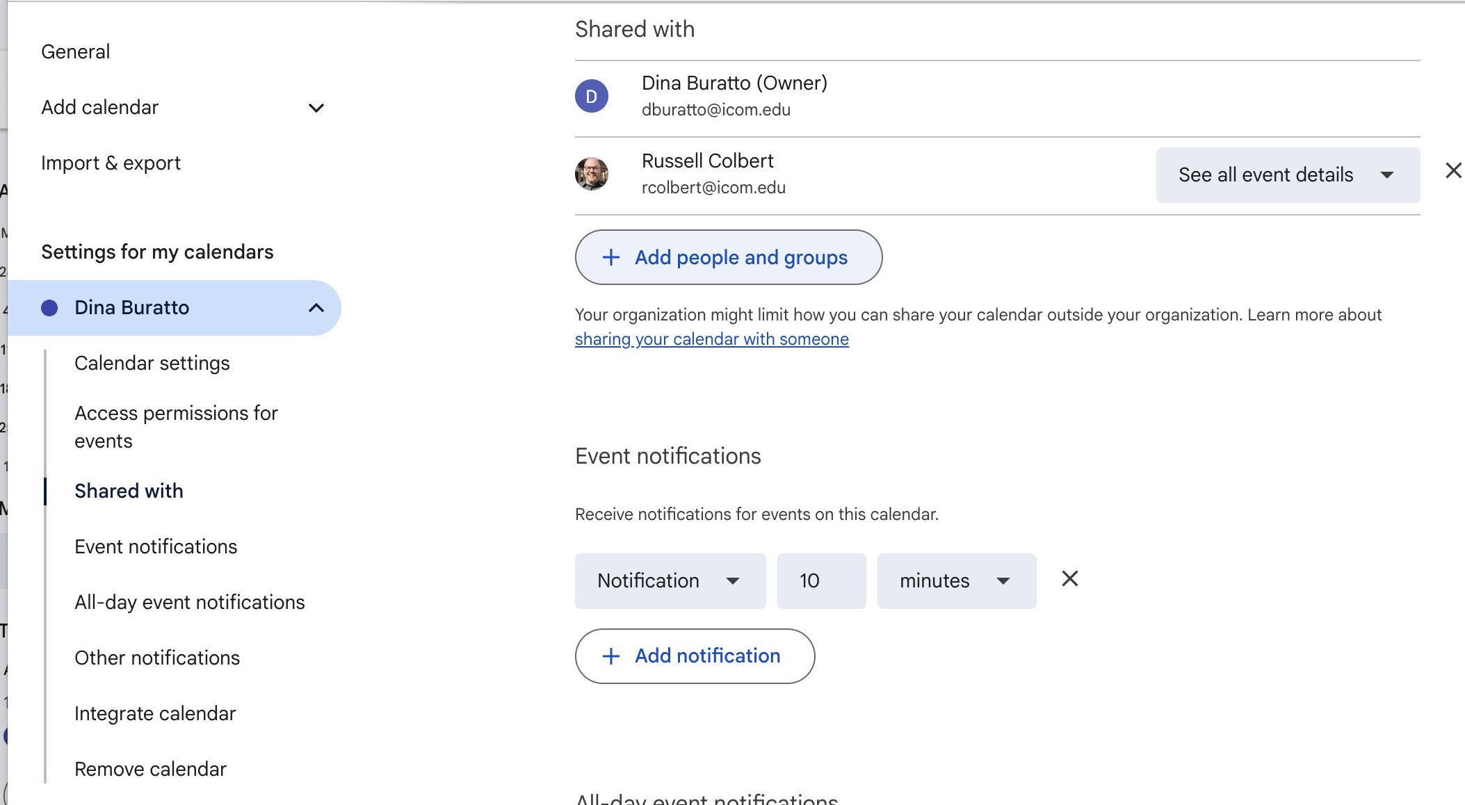Screen dimensions: 1465x805
Task: Open the Notification type dropdown
Action: pyautogui.click(x=670, y=581)
